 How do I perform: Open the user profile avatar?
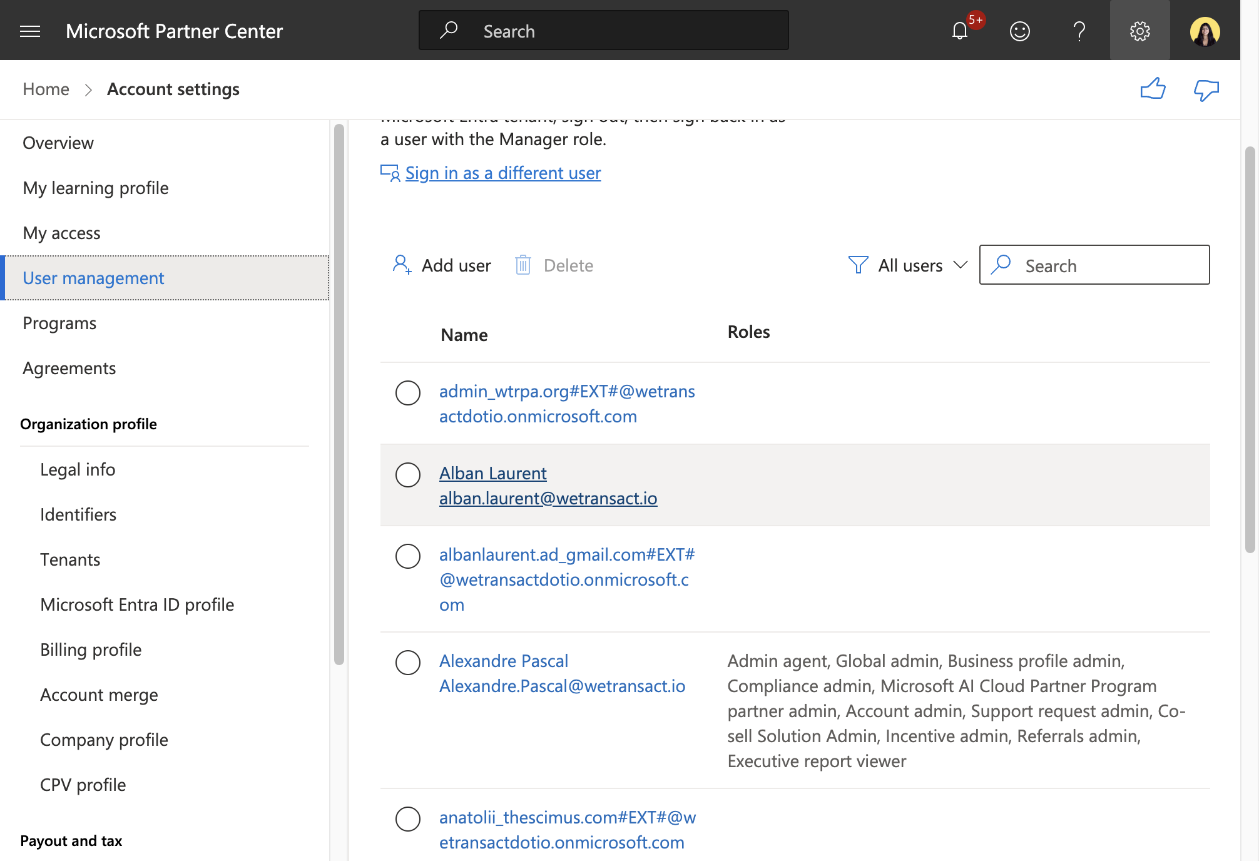1205,31
